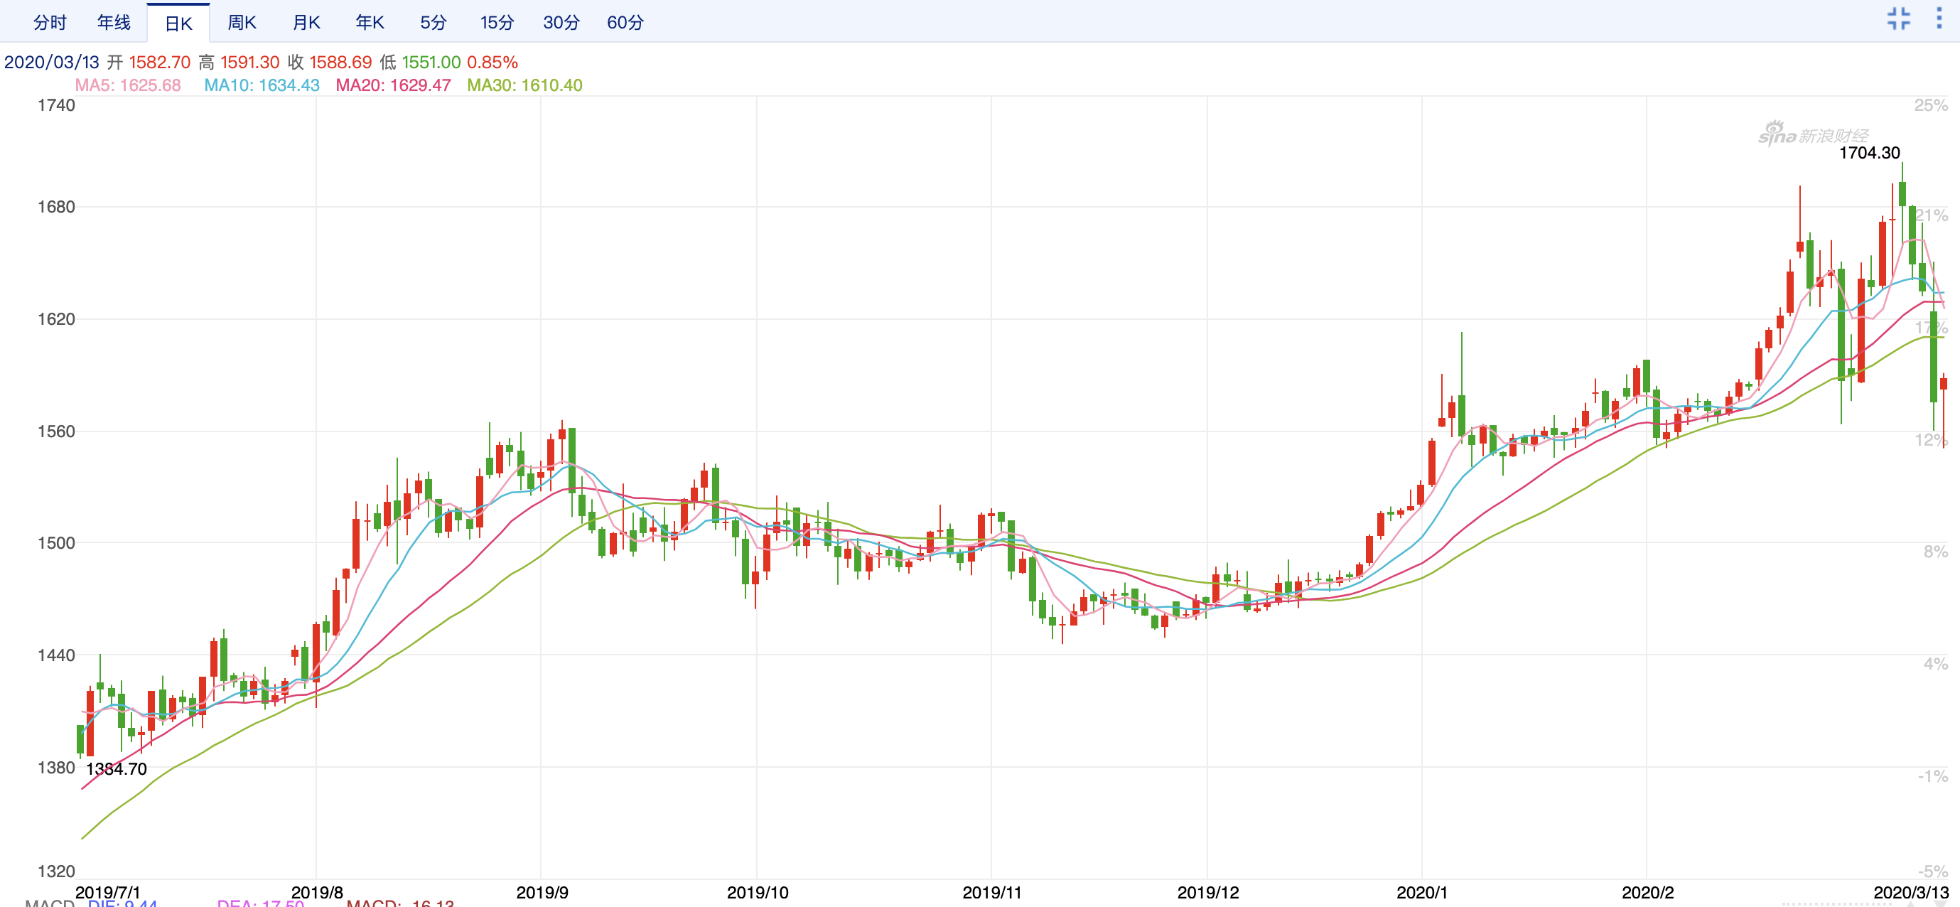Click the 2019/8 date axis label
The image size is (1960, 907).
[x=317, y=893]
